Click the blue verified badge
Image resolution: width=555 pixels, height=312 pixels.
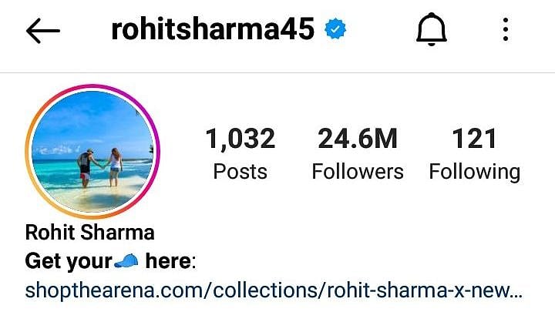tap(335, 29)
